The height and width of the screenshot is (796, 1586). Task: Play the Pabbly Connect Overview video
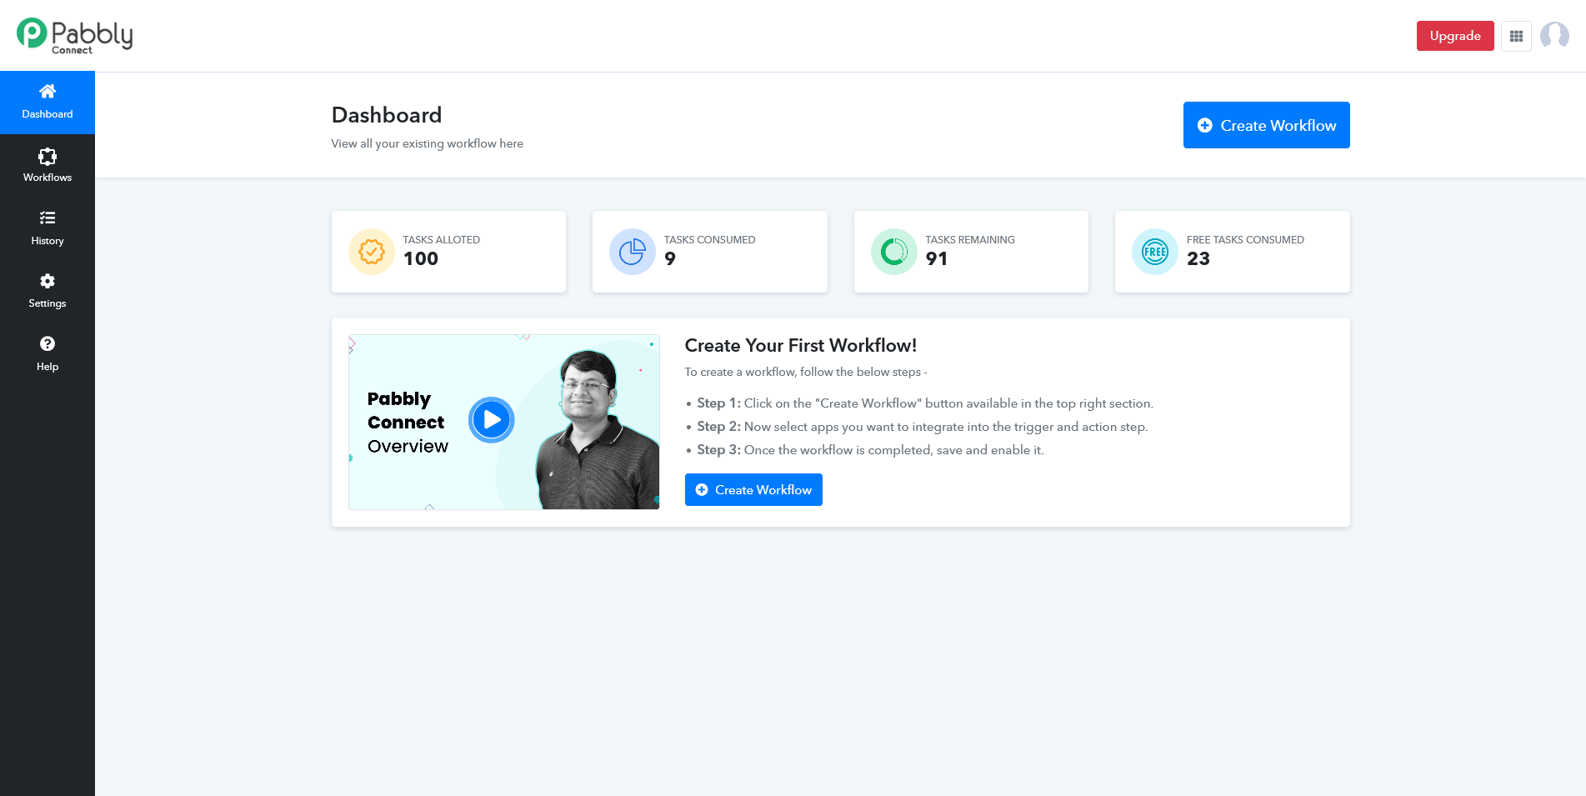point(492,420)
